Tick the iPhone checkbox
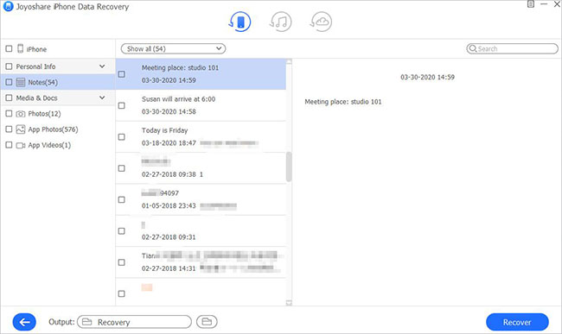Image resolution: width=562 pixels, height=334 pixels. (9, 48)
